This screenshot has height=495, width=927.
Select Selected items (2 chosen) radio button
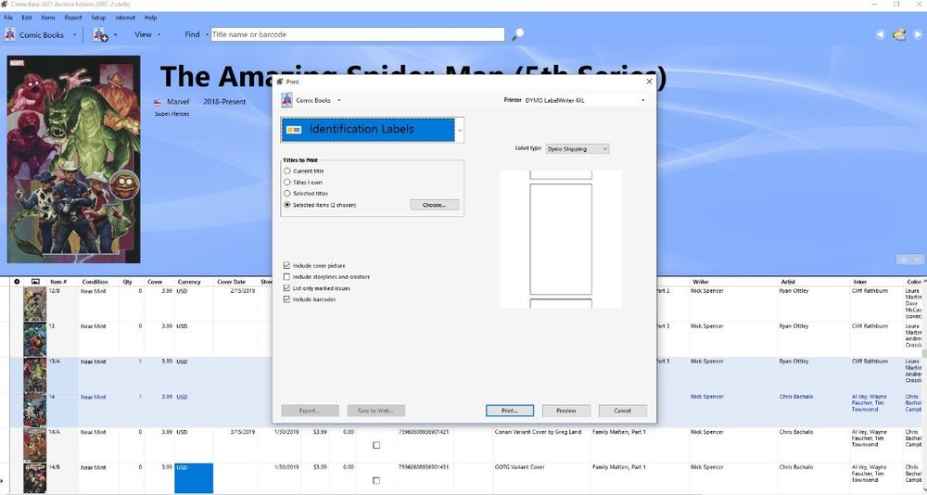(x=287, y=205)
